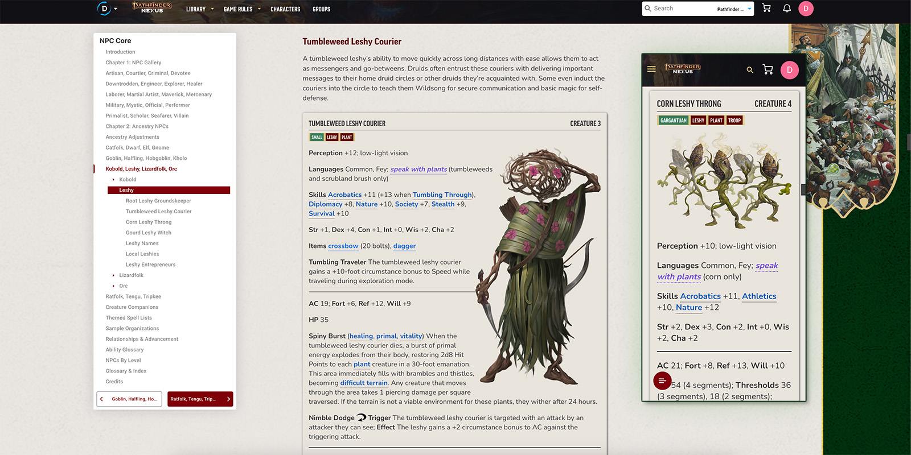Click the pink user avatar in top navbar
The height and width of the screenshot is (455, 911).
click(806, 9)
